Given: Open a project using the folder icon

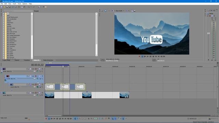Looking at the screenshot, I should coord(4,7).
